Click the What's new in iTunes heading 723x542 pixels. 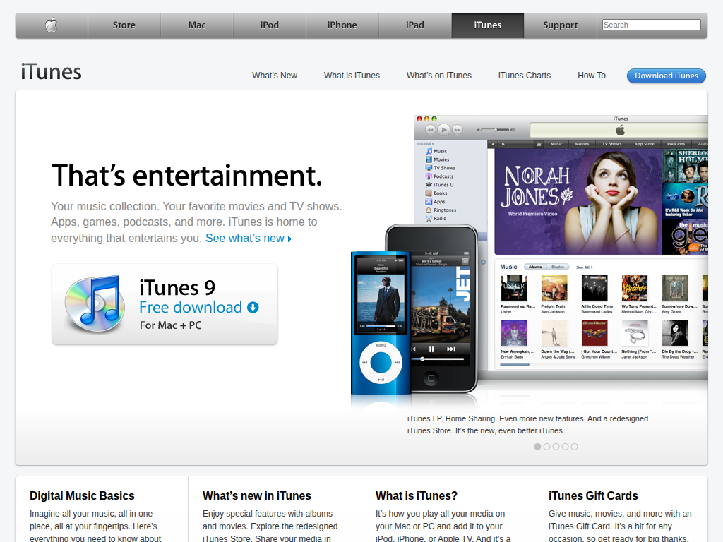point(257,495)
